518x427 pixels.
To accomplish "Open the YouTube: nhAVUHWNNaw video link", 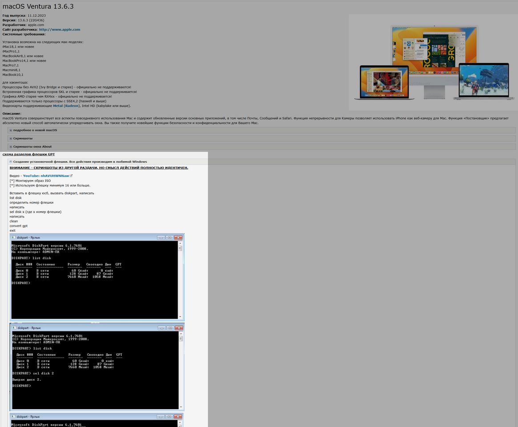I will tap(46, 176).
